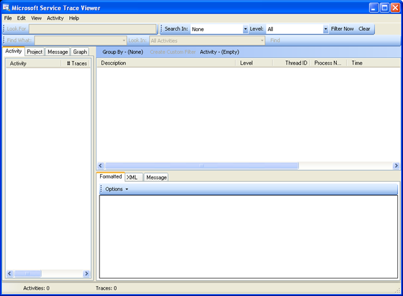Image resolution: width=403 pixels, height=296 pixels.
Task: Switch to the left-panel Message tab
Action: click(x=57, y=52)
